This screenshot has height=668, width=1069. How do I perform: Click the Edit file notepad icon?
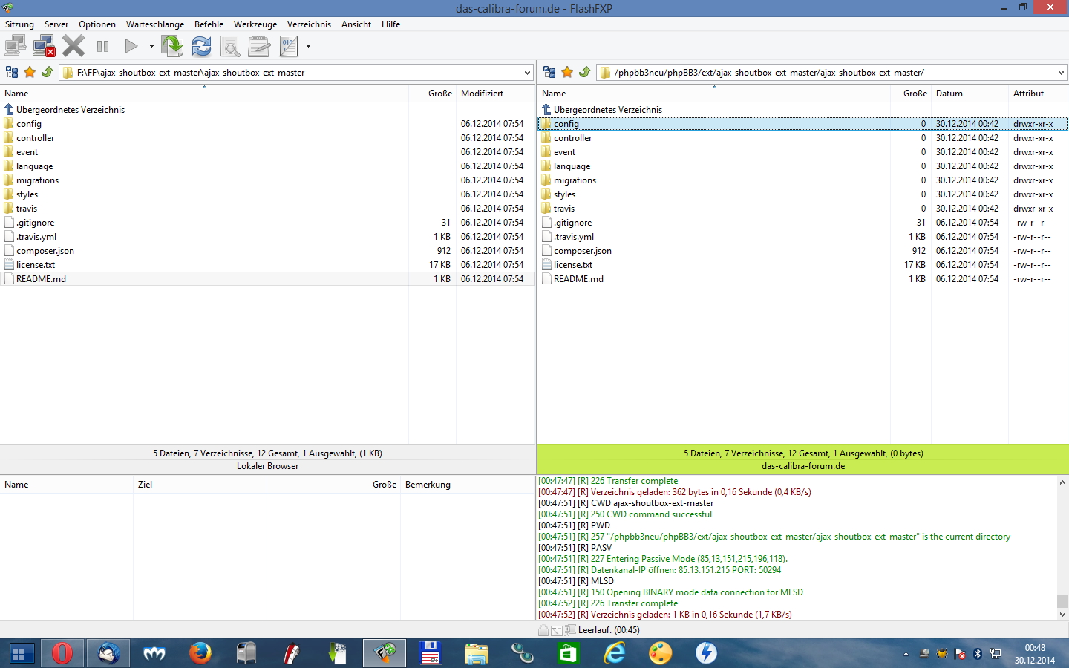coord(259,46)
